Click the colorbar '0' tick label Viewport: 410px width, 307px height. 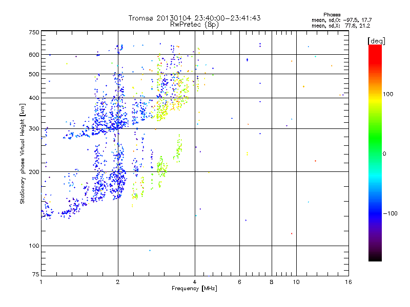(x=384, y=154)
